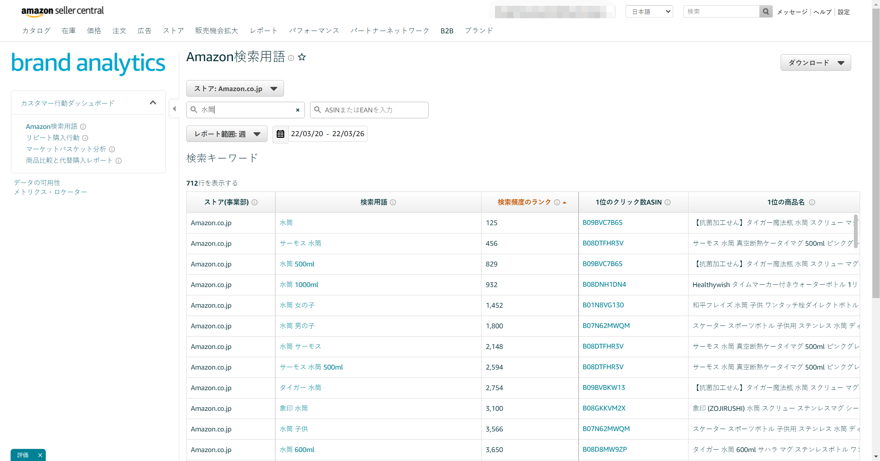This screenshot has width=880, height=461.
Task: Open ASIN link B08D8MW9ZP
Action: pos(605,449)
